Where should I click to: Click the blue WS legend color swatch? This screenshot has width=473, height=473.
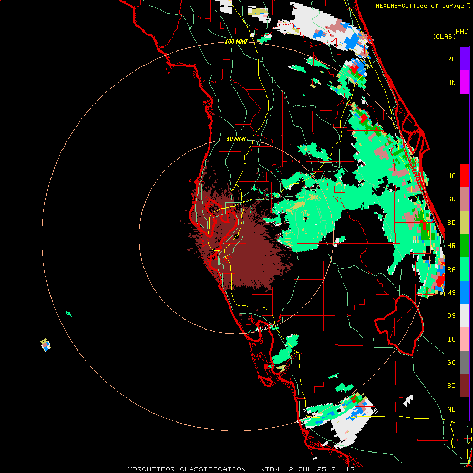[x=464, y=292]
